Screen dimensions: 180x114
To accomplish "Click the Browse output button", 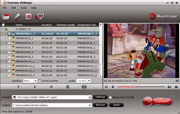I will coord(100,105).
